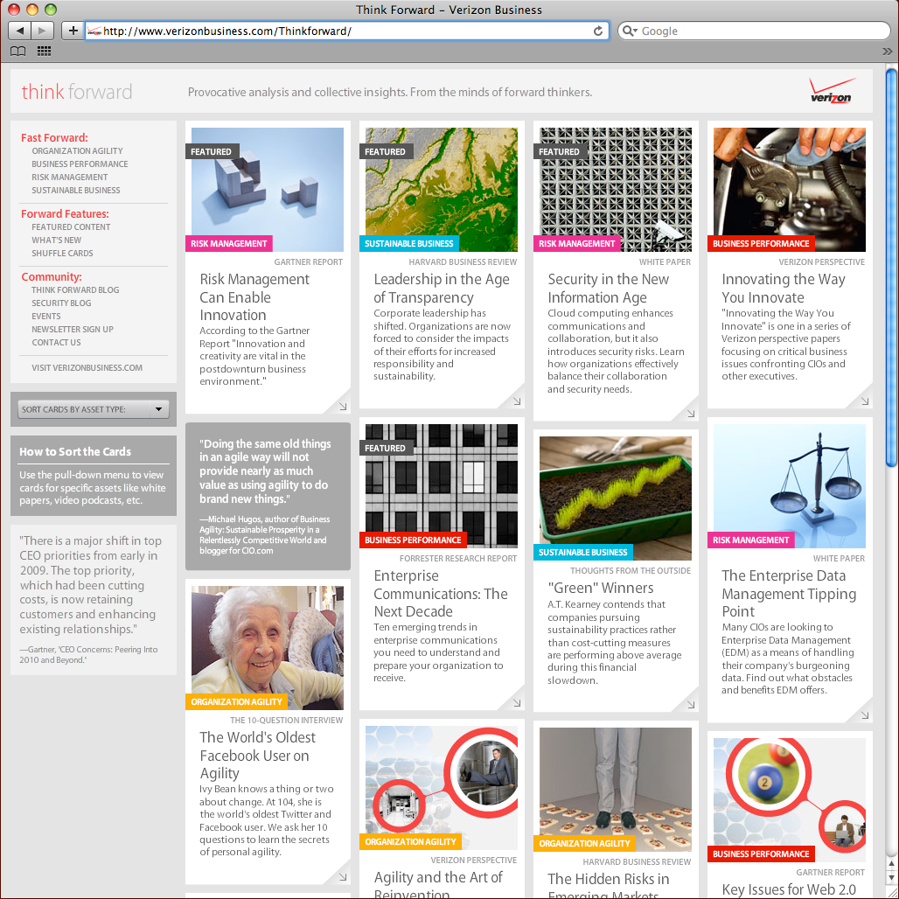Open Business Performance in Fast Forward menu

(80, 164)
